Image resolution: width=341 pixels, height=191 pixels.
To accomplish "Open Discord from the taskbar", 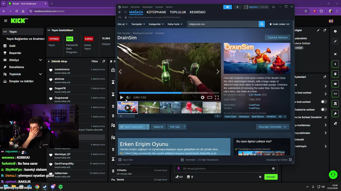I will 53,187.
